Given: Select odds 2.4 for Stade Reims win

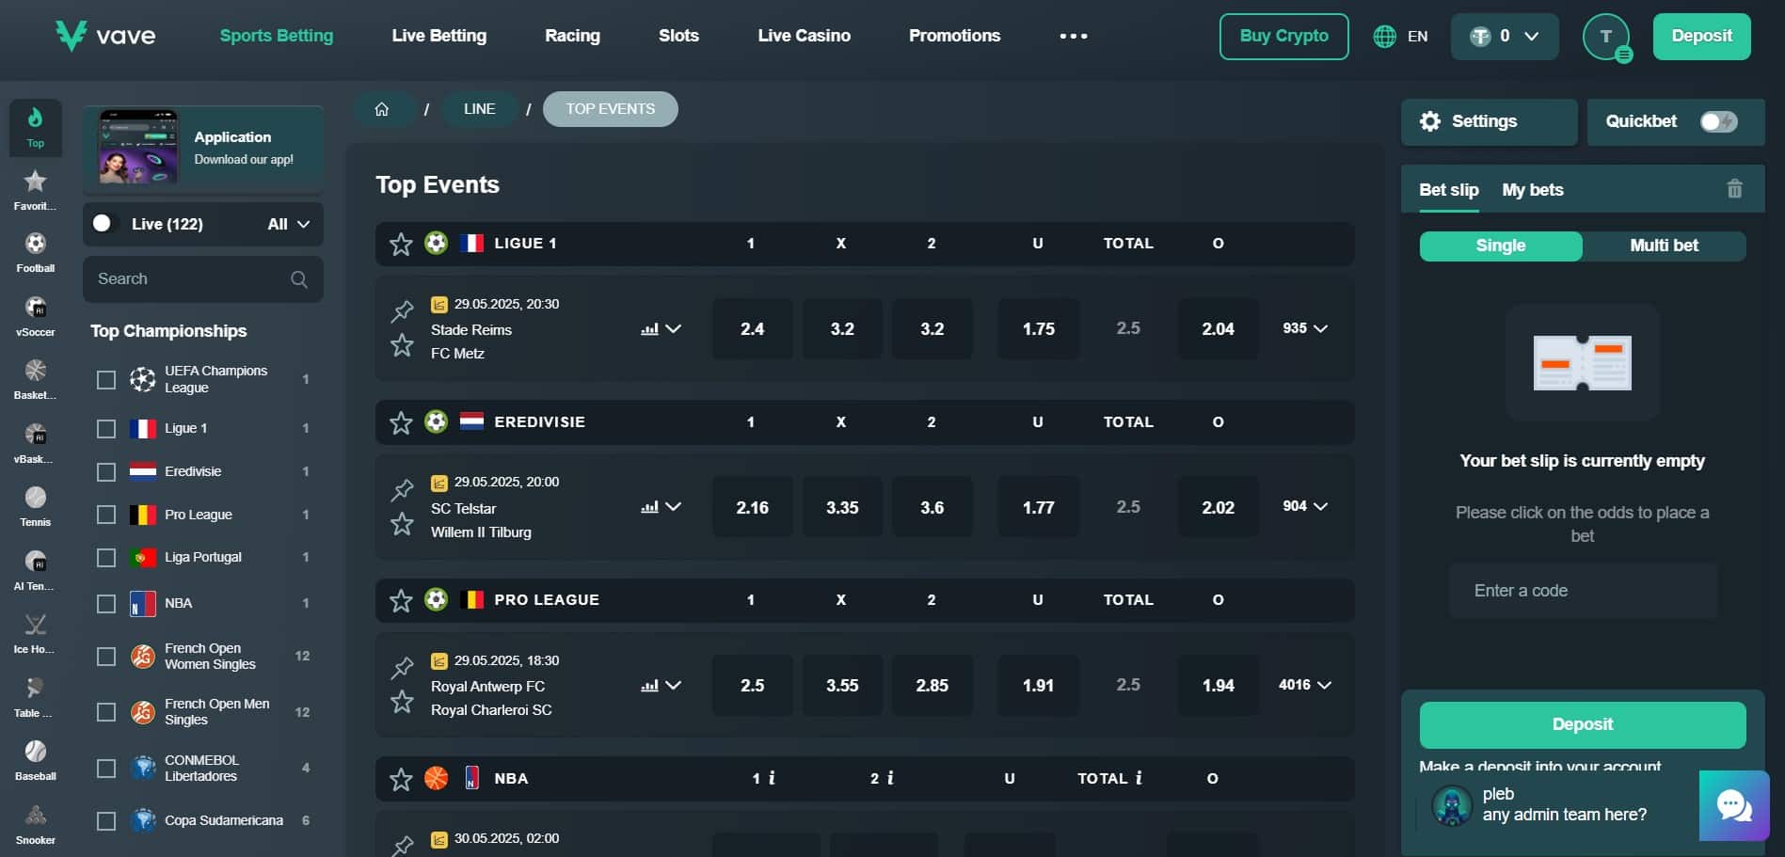Looking at the screenshot, I should click(x=752, y=329).
